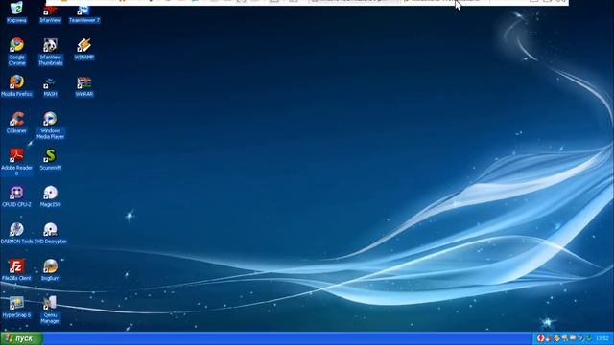The height and width of the screenshot is (345, 614).
Task: Click the Google Chrome desktop icon
Action: (x=16, y=51)
